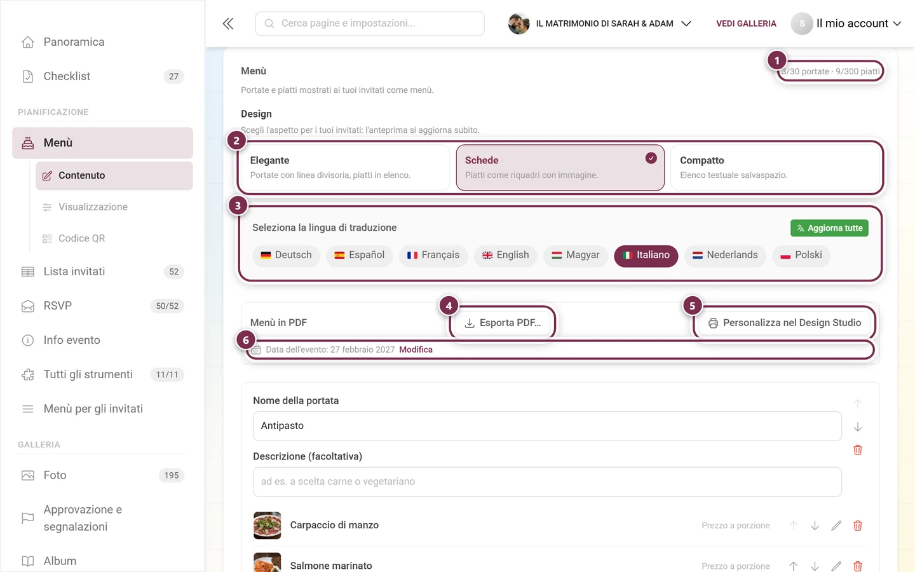915x572 pixels.
Task: Click the Aggiorna tutte button
Action: [829, 228]
